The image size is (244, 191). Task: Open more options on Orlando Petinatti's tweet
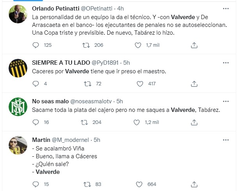[x=226, y=8]
